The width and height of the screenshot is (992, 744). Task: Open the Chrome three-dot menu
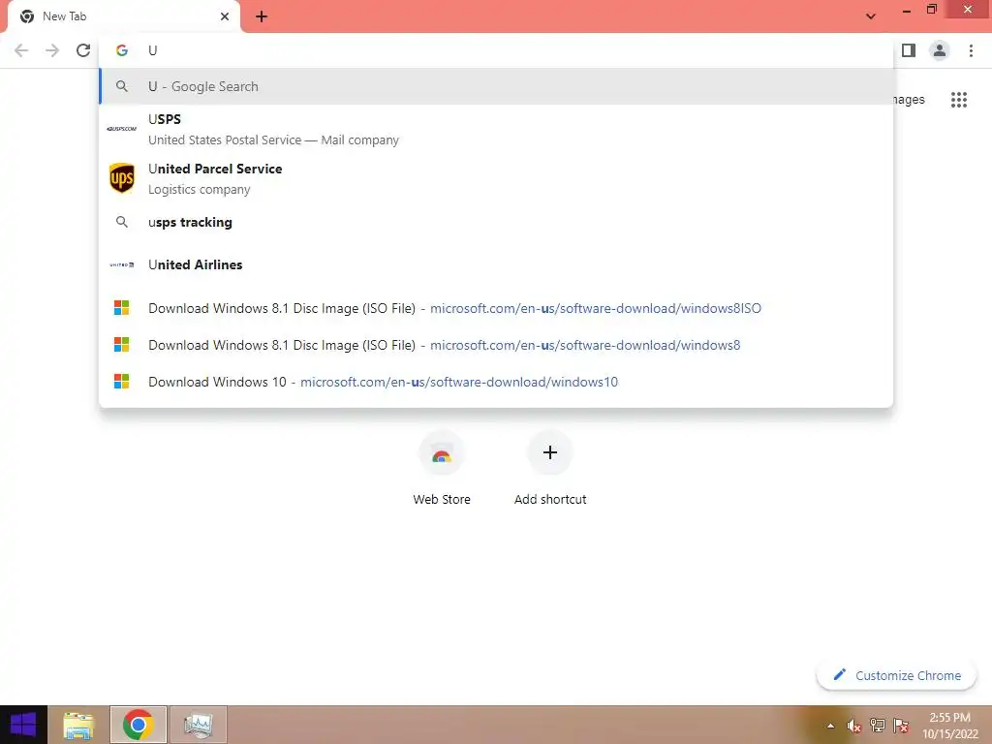pyautogui.click(x=971, y=50)
